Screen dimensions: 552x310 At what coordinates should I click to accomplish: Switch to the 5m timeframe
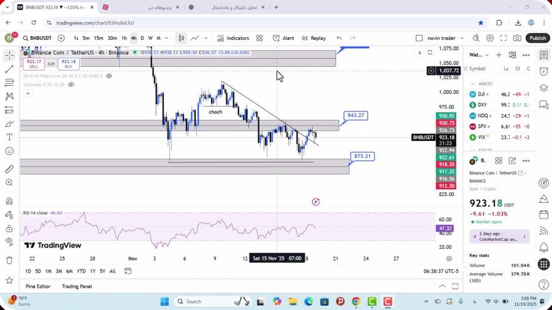tap(86, 38)
